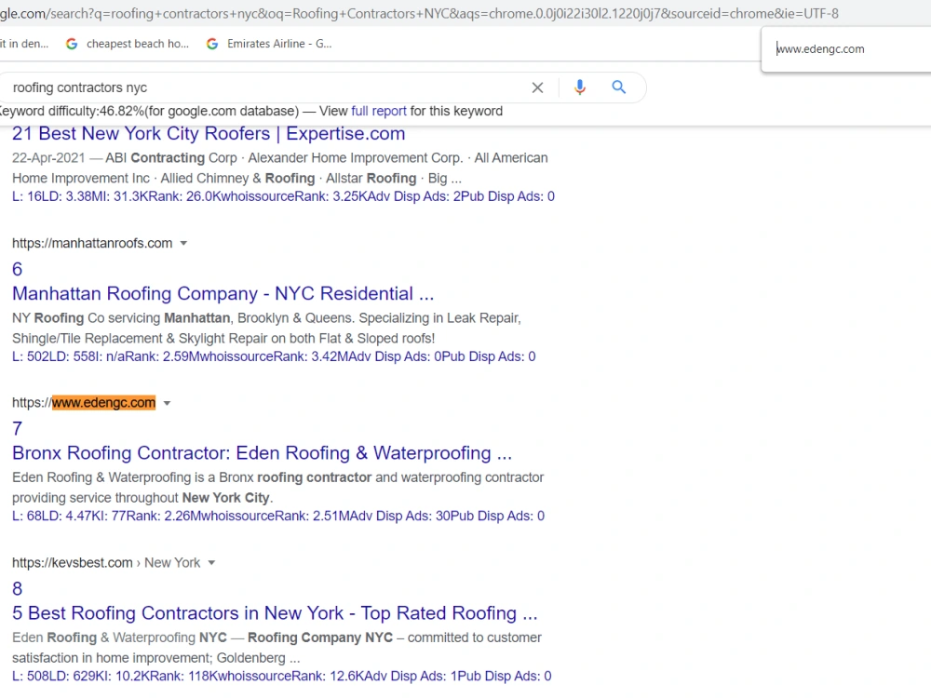Image resolution: width=931 pixels, height=698 pixels.
Task: Click the https://manhattanroofs.com URL text
Action: tap(92, 243)
